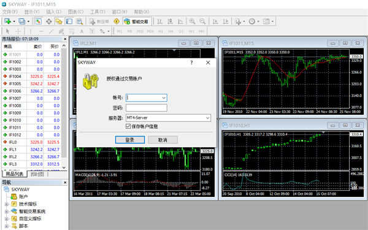Screen dimensions: 368x230
Task: Open the New Chart dropdown arrow
Action: 14,21
